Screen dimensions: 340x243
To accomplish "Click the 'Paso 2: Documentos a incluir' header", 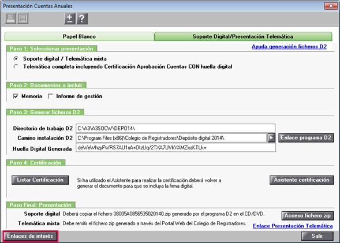I will [46, 85].
